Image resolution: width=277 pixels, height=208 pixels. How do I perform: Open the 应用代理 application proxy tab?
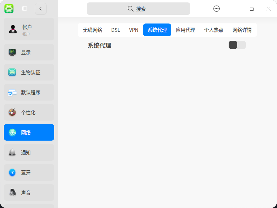tap(185, 30)
